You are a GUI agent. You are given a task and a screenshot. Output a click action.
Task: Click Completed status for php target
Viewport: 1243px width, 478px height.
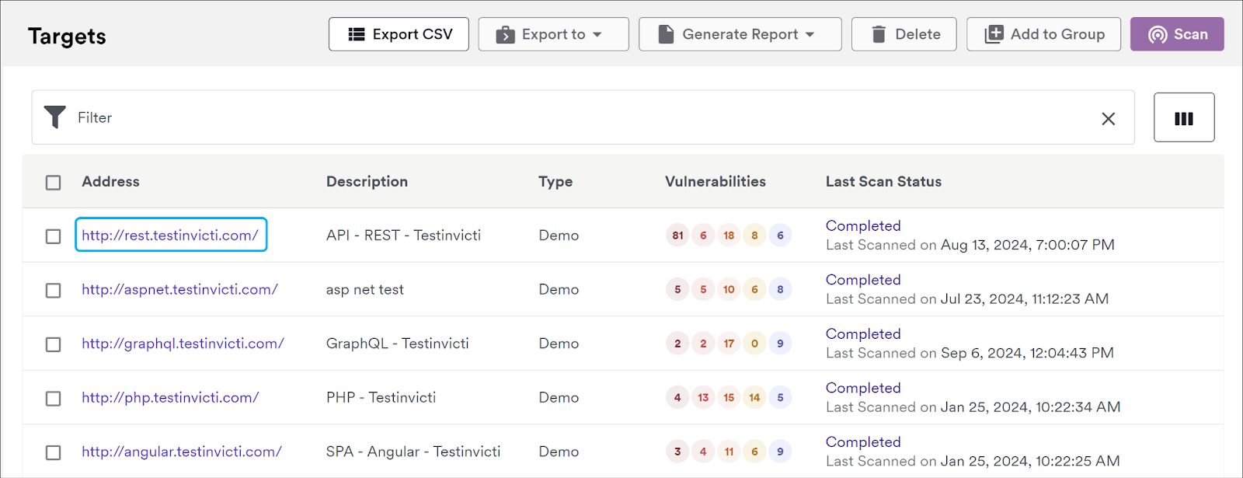(x=863, y=388)
